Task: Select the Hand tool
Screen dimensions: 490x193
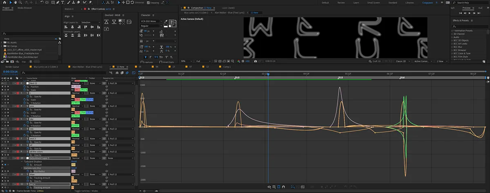Action: 16,2
